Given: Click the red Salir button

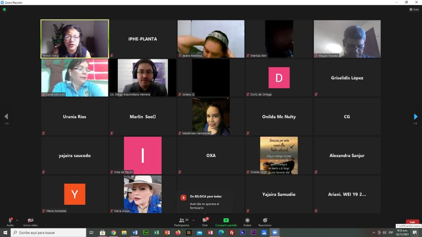Looking at the screenshot, I should 412,222.
